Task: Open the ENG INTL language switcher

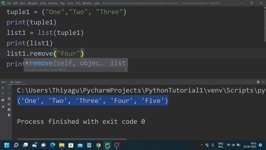Action: [x=221, y=145]
